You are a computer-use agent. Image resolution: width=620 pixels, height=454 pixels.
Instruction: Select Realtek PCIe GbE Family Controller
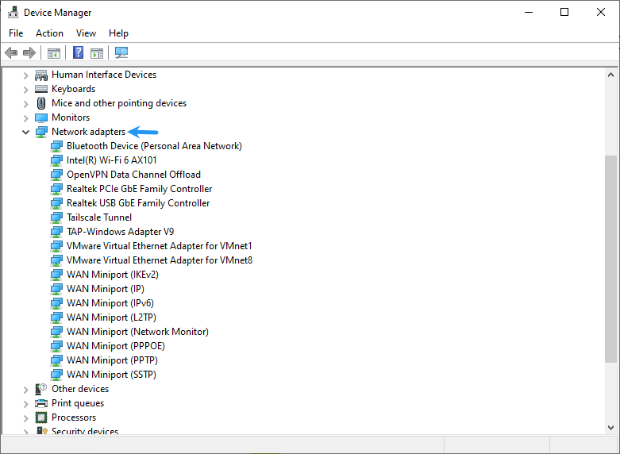(x=139, y=189)
